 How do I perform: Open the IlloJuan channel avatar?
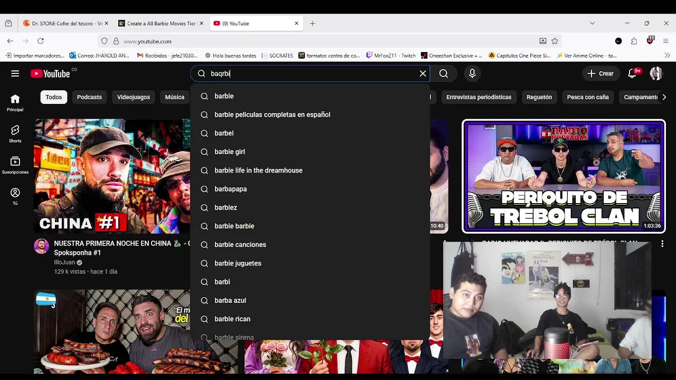tap(41, 246)
